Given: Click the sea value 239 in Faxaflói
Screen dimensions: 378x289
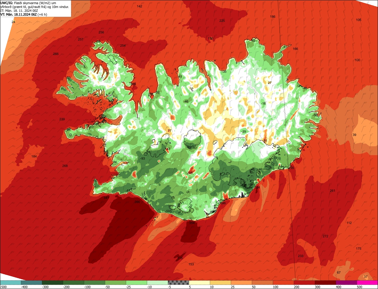Looking at the screenshot, I should click(x=62, y=119).
